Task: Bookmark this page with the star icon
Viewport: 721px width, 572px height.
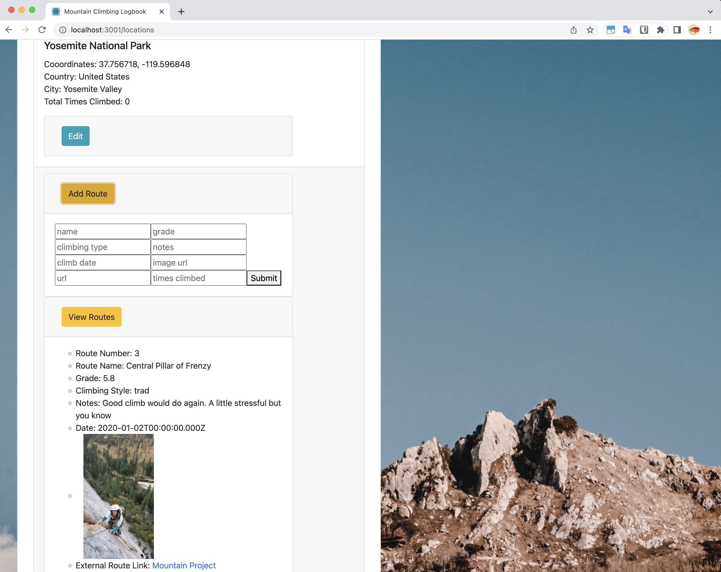Action: [x=590, y=30]
